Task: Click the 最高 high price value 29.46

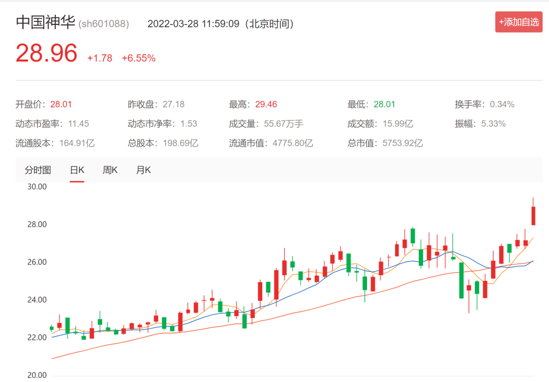Action: [266, 104]
